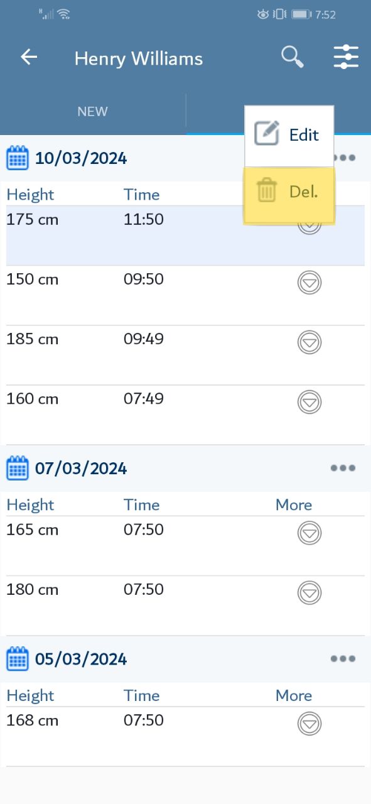Expand More arrow for 160 cm entry
This screenshot has height=804, width=371.
(309, 402)
